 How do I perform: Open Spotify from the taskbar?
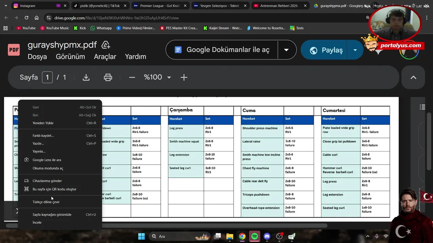254,236
